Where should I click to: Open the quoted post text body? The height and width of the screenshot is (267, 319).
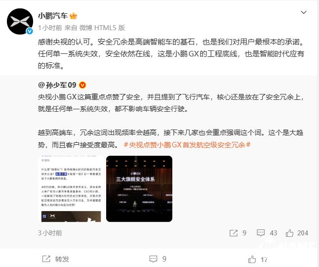point(171,121)
